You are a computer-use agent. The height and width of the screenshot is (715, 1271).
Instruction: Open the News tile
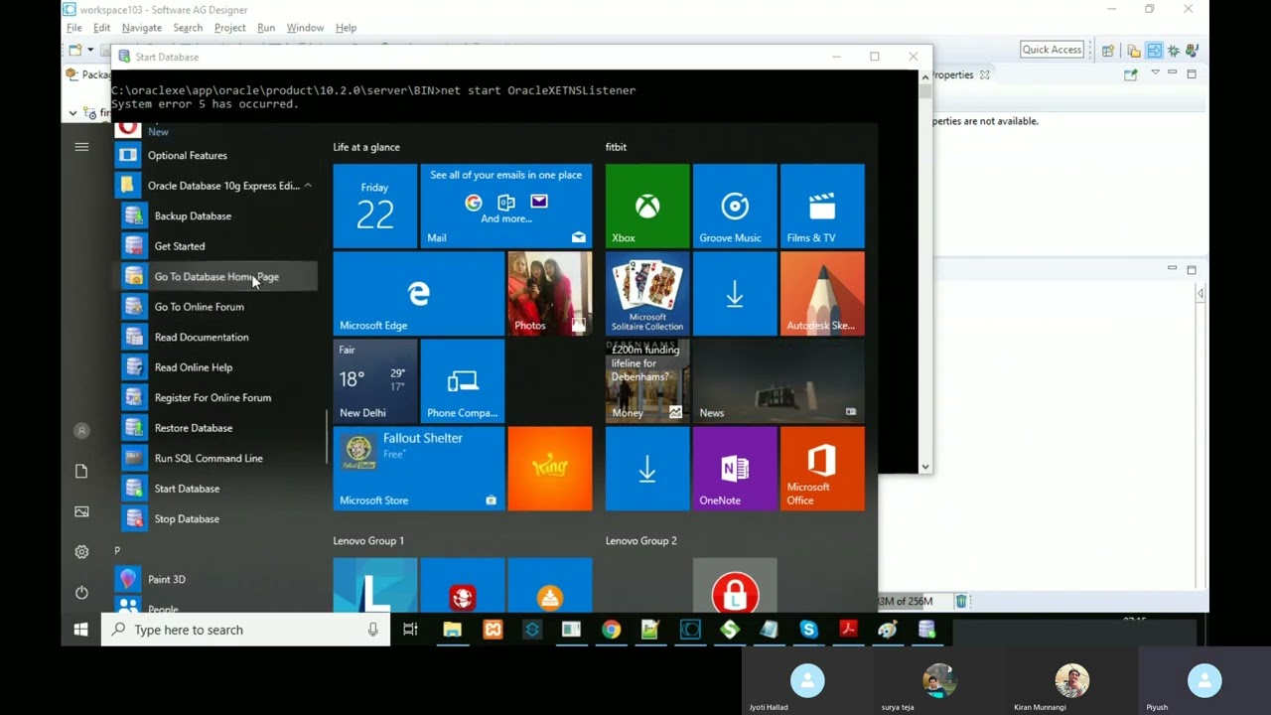(x=778, y=380)
